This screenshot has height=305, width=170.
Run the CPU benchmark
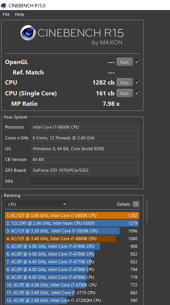(x=125, y=83)
